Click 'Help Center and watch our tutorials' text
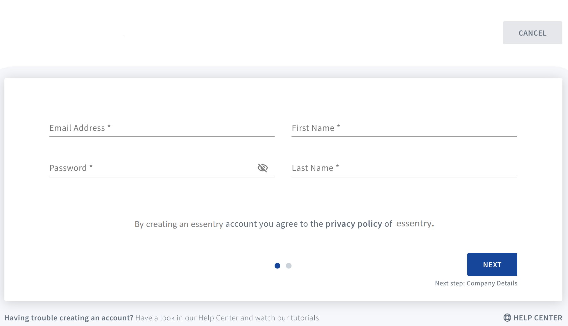Viewport: 568px width, 326px height. tap(258, 318)
